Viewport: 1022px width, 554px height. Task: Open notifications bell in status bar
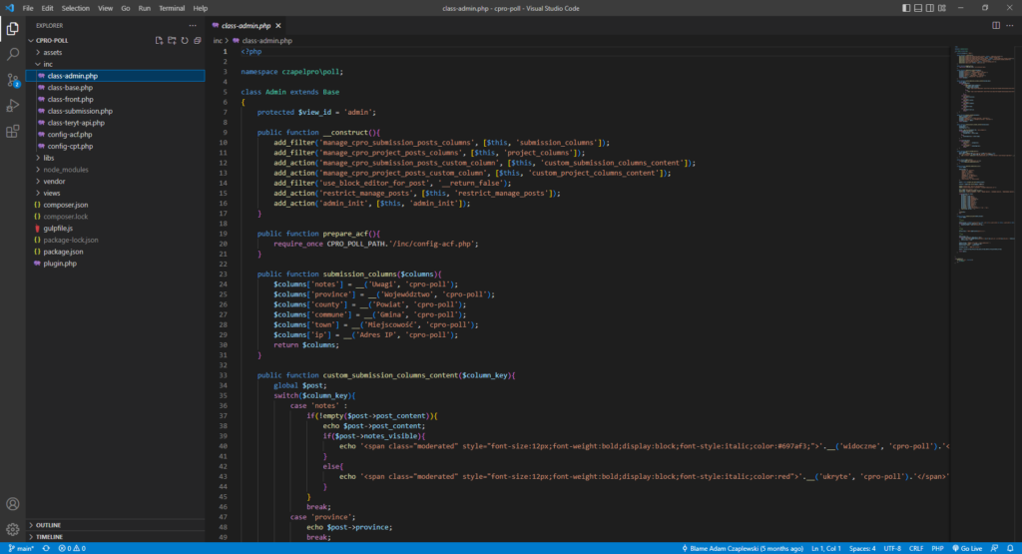pos(1010,549)
